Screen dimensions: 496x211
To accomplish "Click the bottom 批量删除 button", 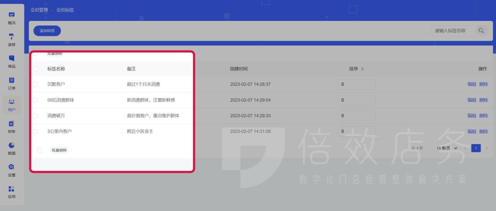I will (59, 150).
